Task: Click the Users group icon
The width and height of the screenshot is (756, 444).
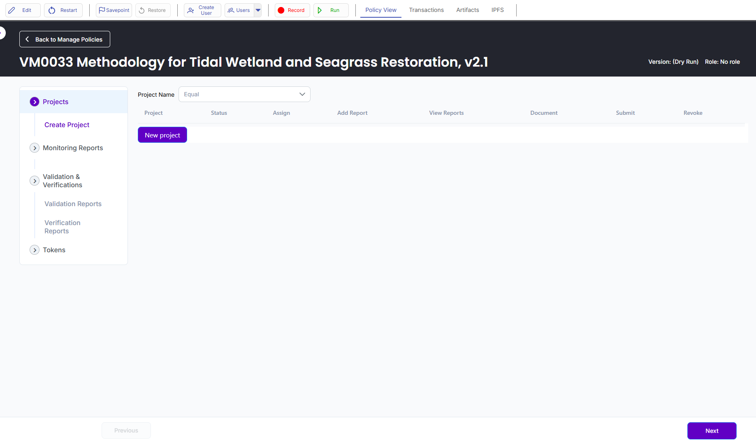Action: pos(231,10)
